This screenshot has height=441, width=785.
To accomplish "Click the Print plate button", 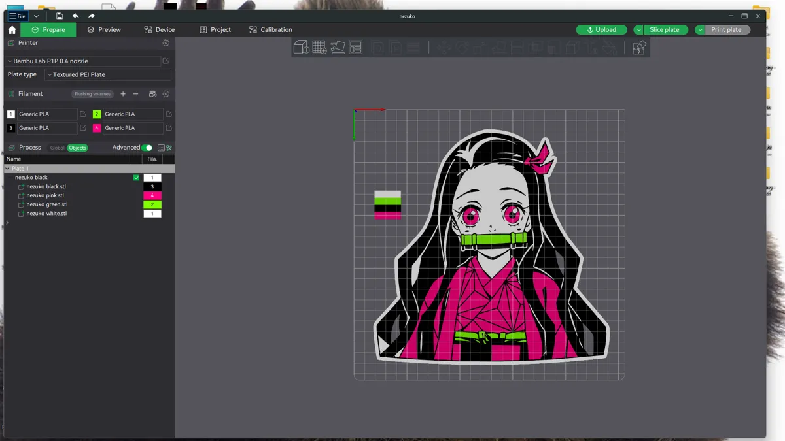I will 727,30.
